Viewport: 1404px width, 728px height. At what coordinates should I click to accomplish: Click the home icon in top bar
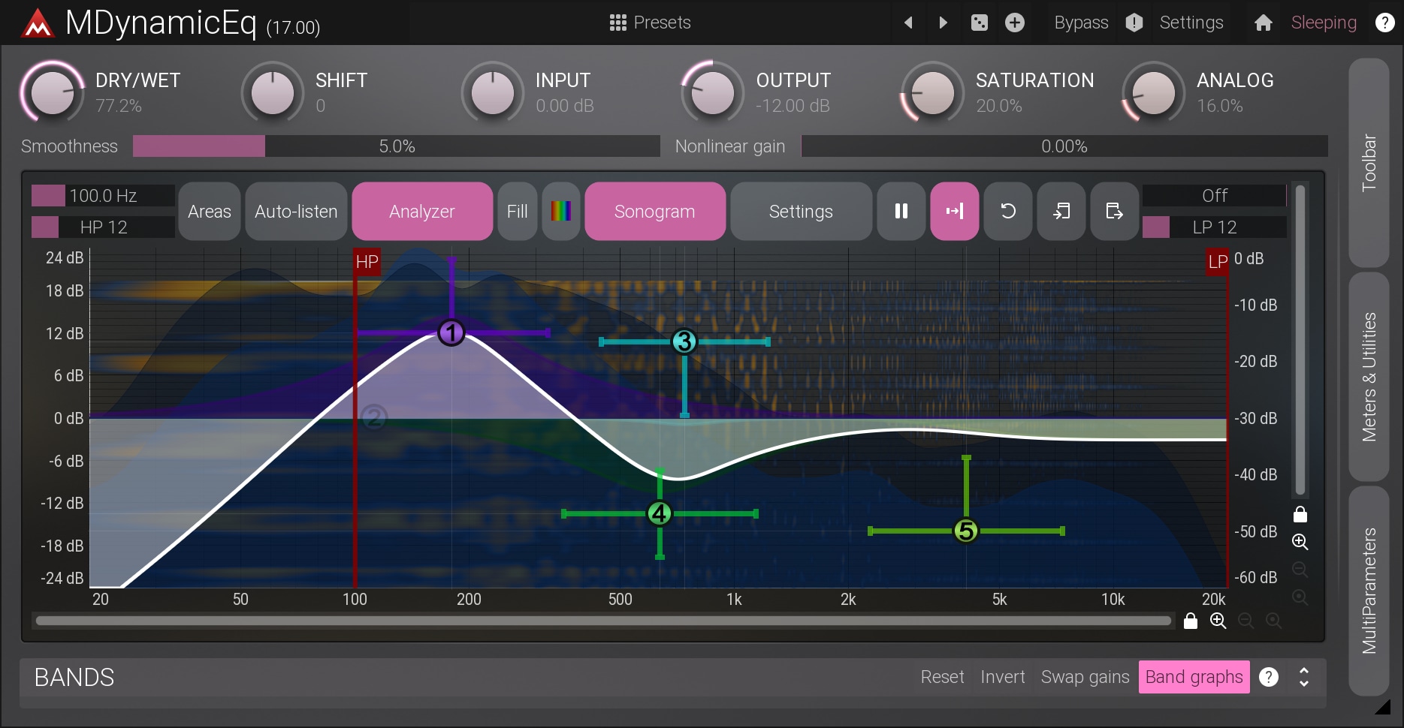coord(1263,23)
